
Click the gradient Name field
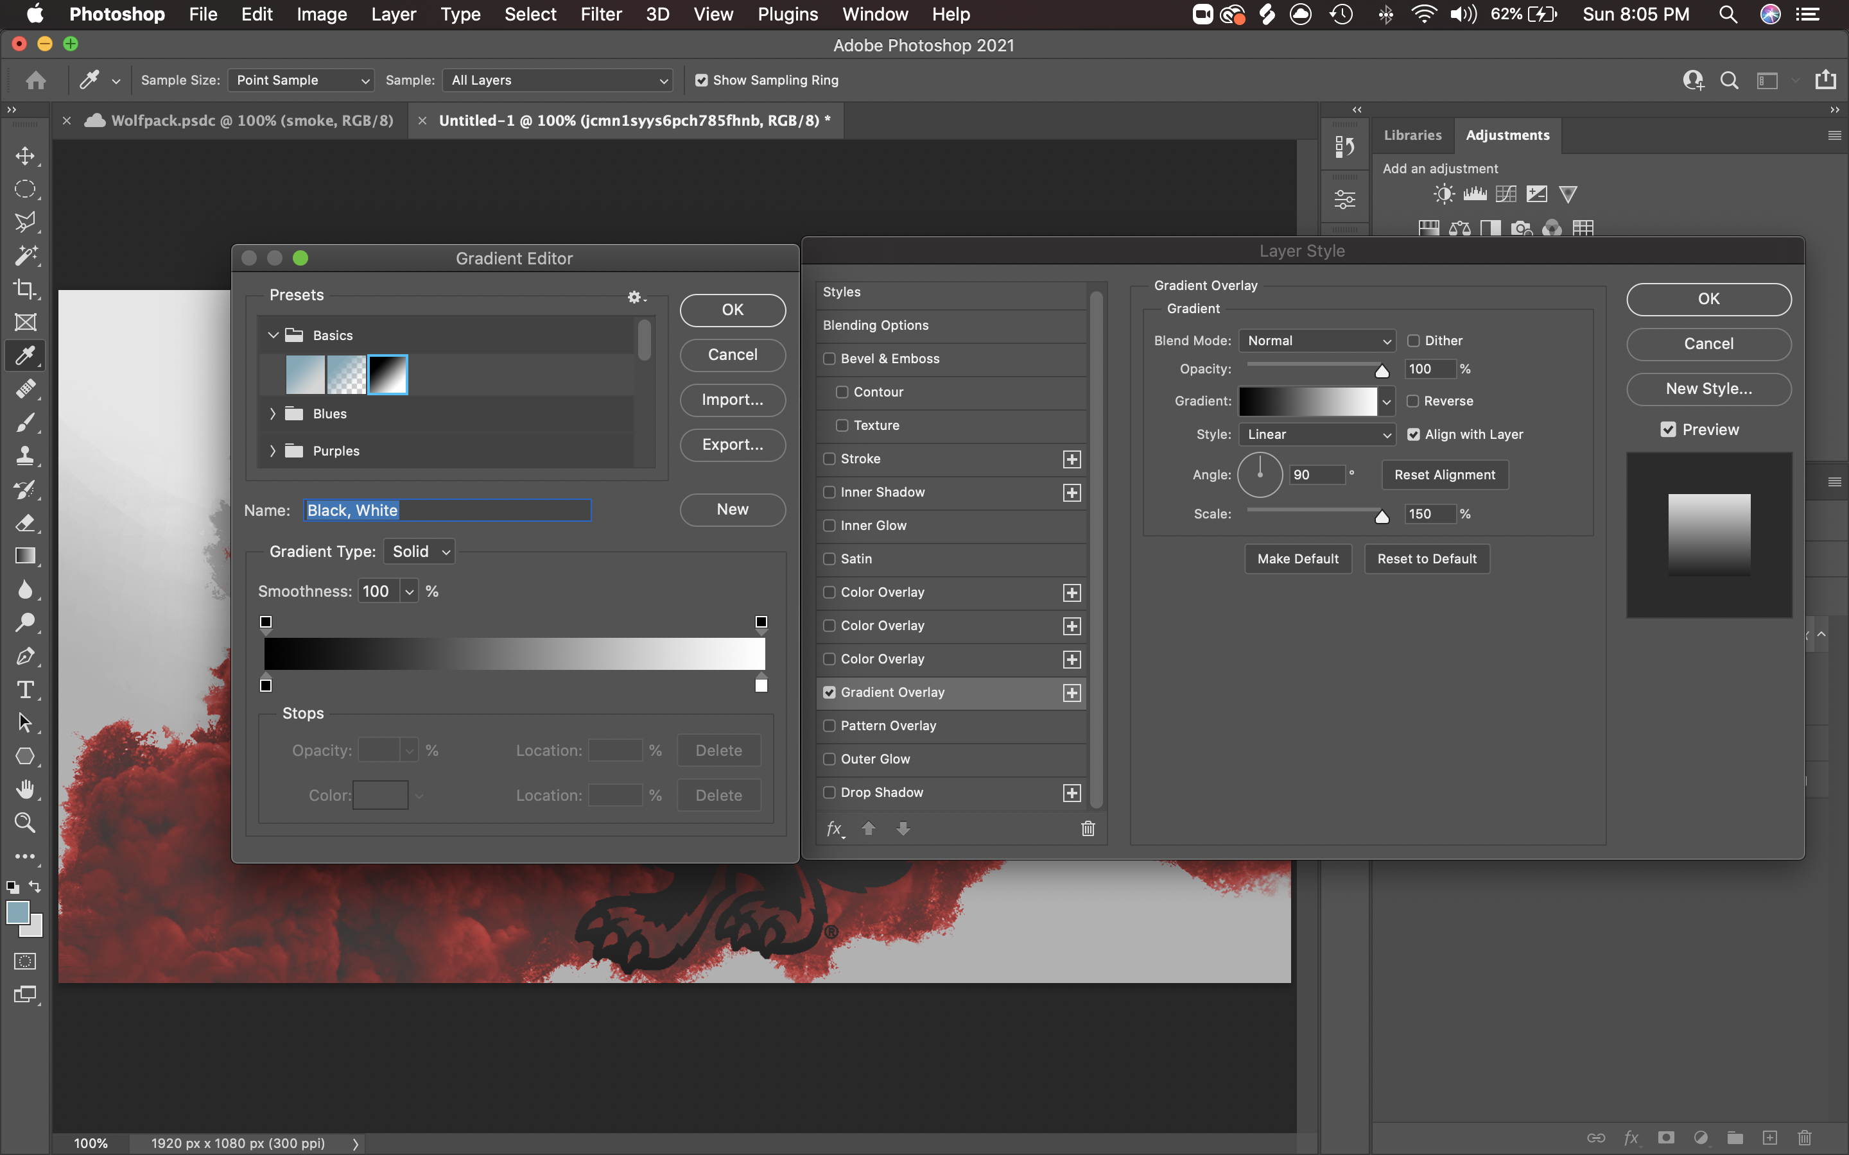[x=447, y=510]
